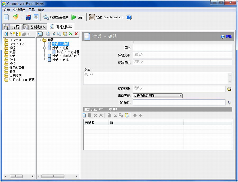Paste in the 附加设置 toolbar
The image size is (238, 182).
pyautogui.click(x=127, y=116)
